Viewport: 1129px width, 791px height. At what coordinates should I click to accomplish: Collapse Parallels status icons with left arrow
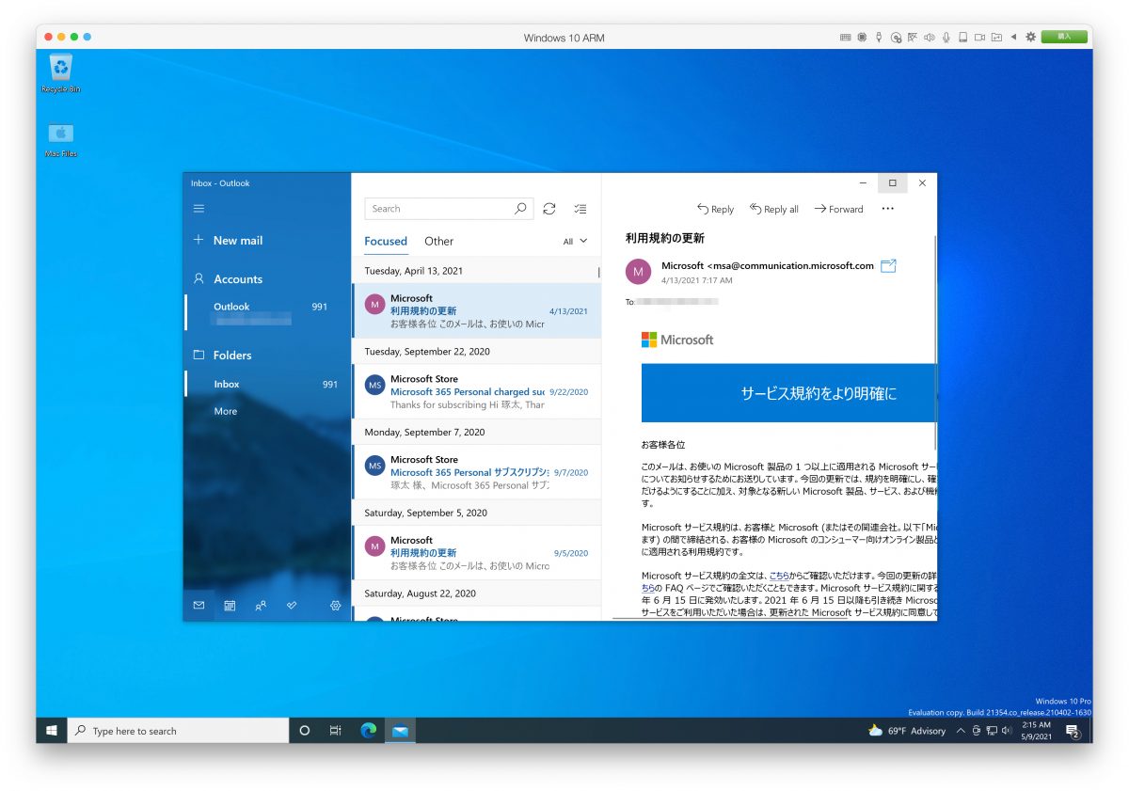tap(1013, 38)
